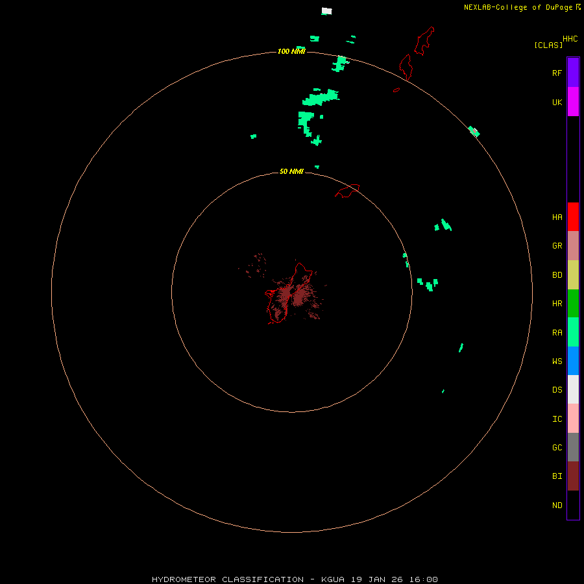Click the BD legend label

(x=557, y=275)
